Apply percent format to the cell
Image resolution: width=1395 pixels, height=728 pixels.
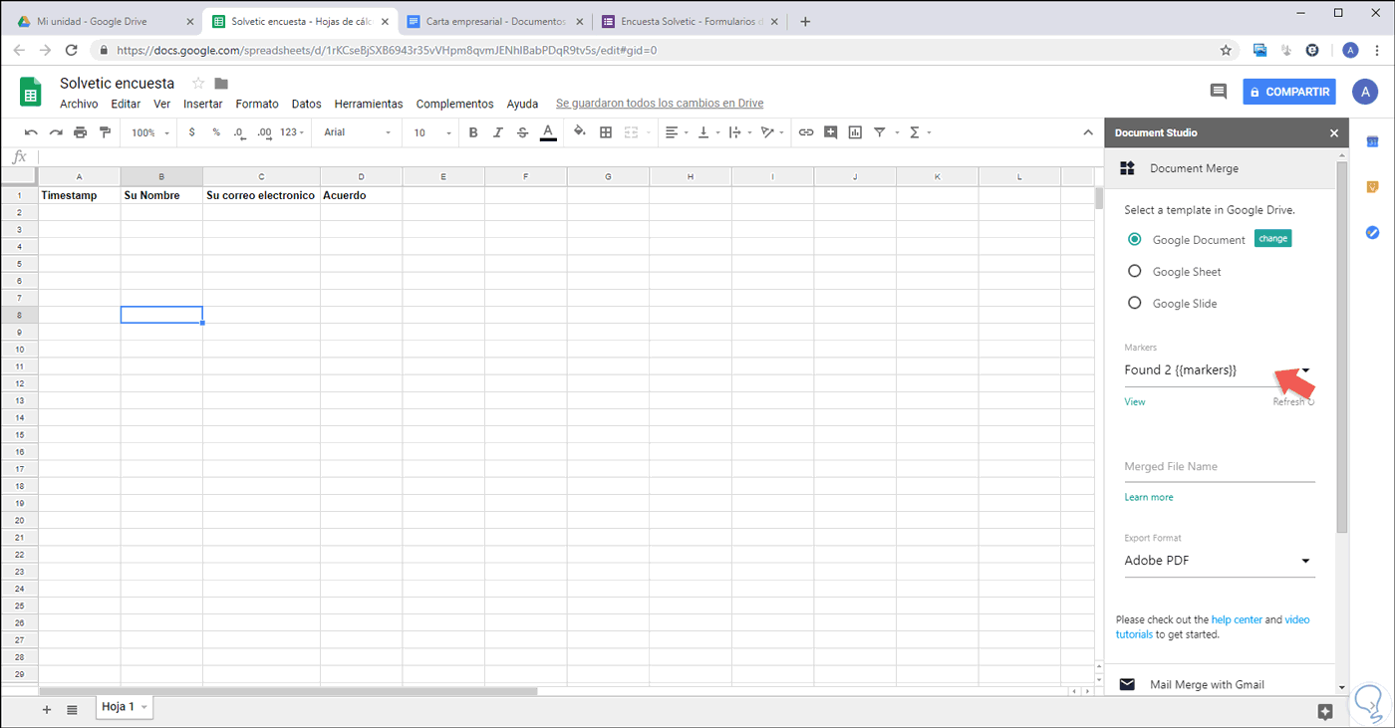(x=216, y=132)
